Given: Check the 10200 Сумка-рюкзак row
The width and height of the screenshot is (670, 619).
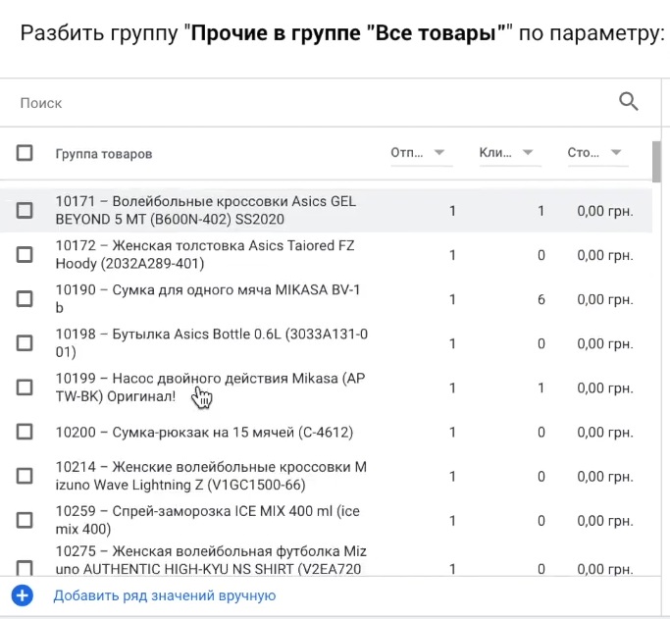Looking at the screenshot, I should click(x=25, y=432).
